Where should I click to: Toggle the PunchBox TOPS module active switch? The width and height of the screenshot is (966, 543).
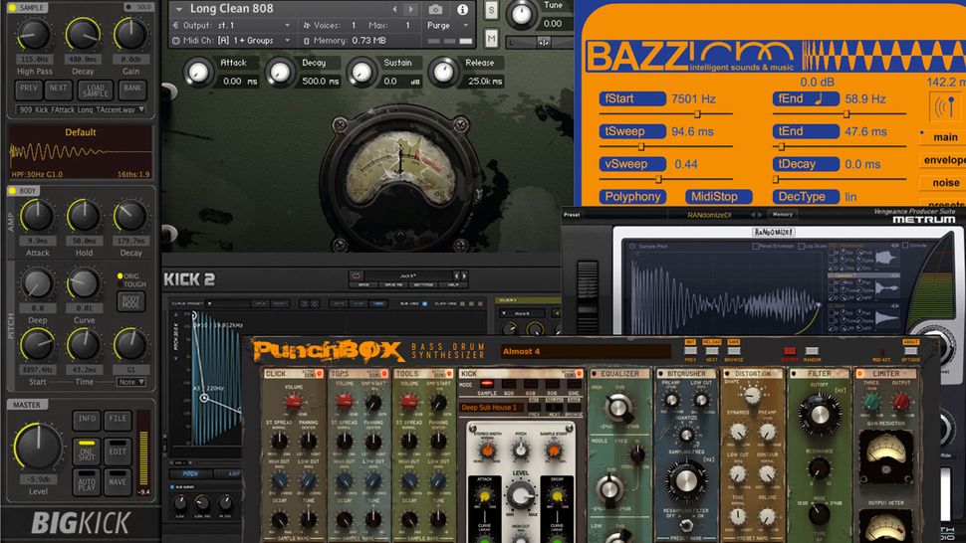click(x=383, y=374)
